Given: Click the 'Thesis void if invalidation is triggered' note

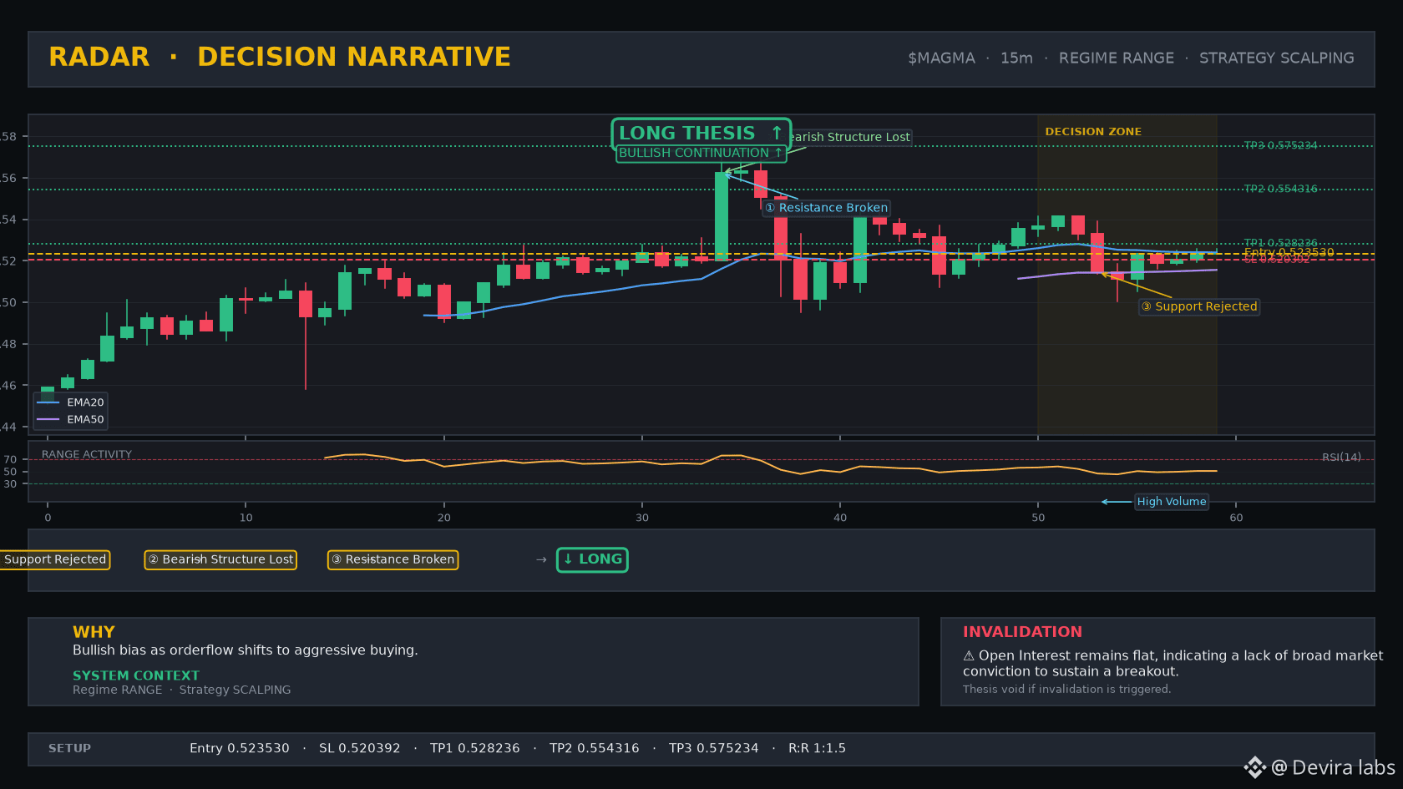Looking at the screenshot, I should [x=1067, y=690].
